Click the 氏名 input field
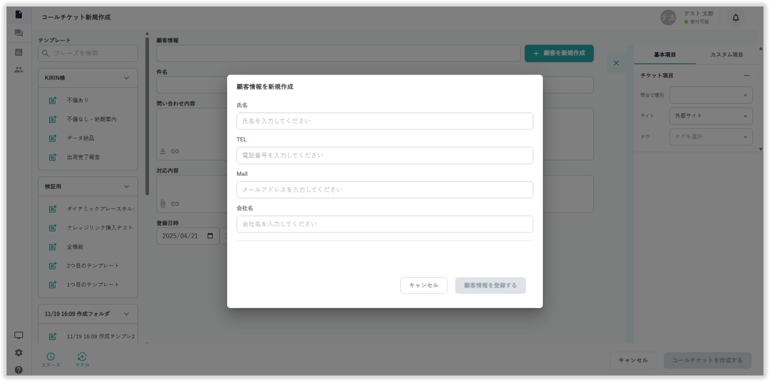 384,121
